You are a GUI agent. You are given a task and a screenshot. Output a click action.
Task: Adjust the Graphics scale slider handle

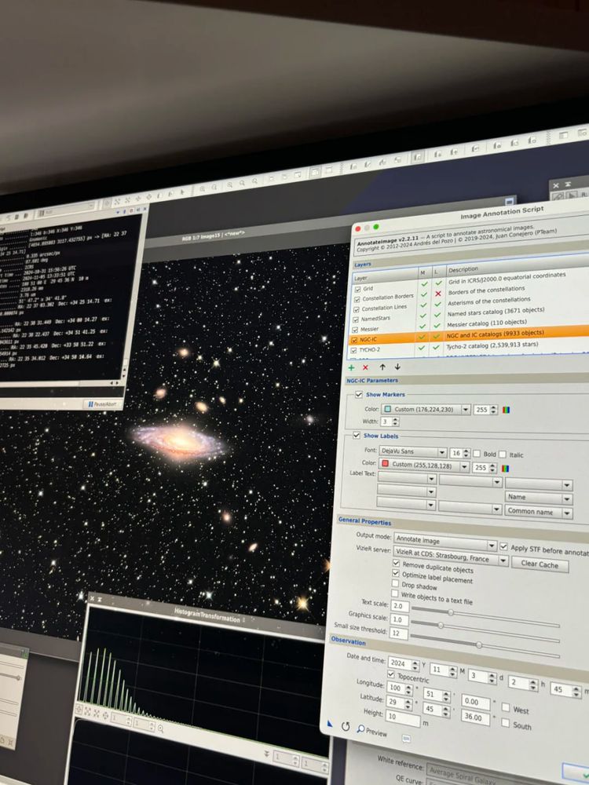point(441,626)
